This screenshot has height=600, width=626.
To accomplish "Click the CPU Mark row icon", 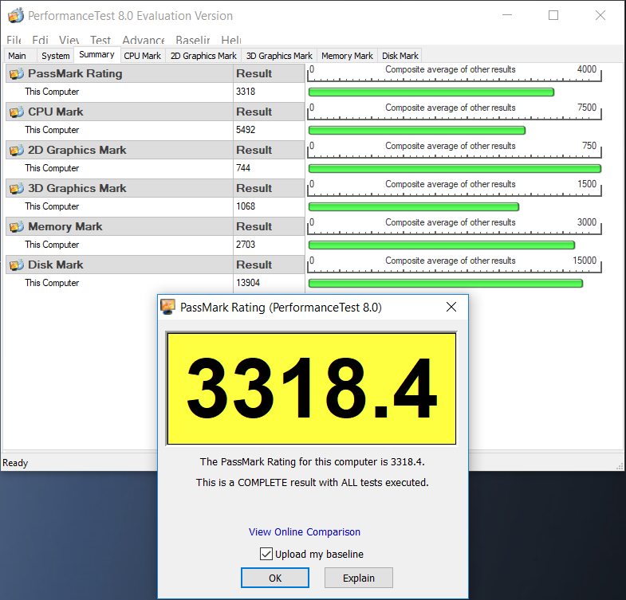I will [16, 112].
